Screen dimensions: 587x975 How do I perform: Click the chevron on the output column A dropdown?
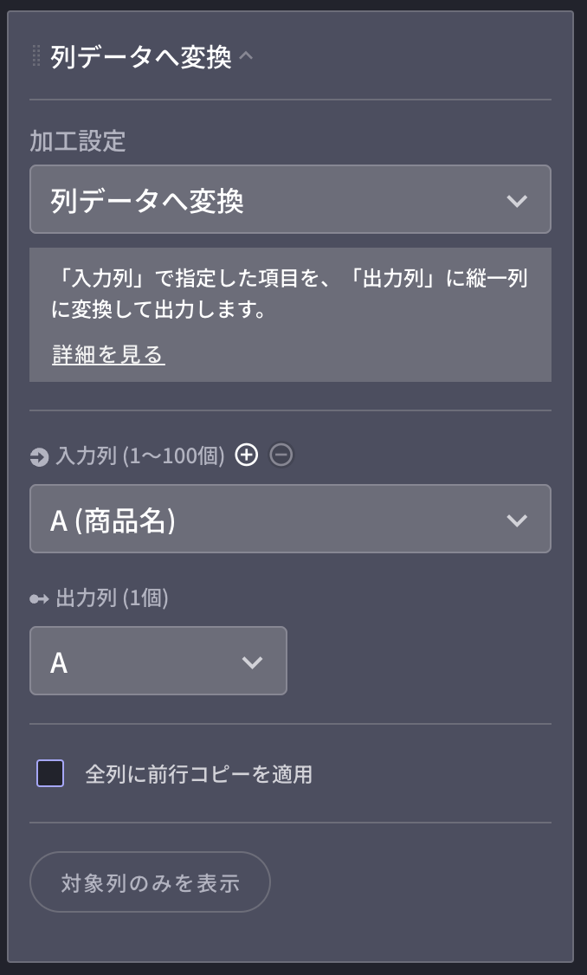252,661
